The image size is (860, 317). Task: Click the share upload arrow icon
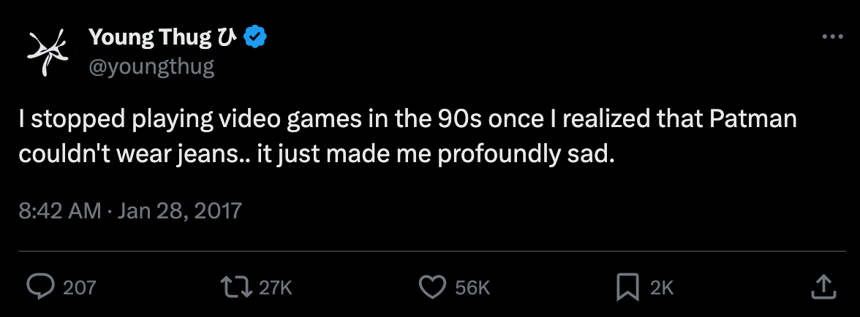(823, 286)
